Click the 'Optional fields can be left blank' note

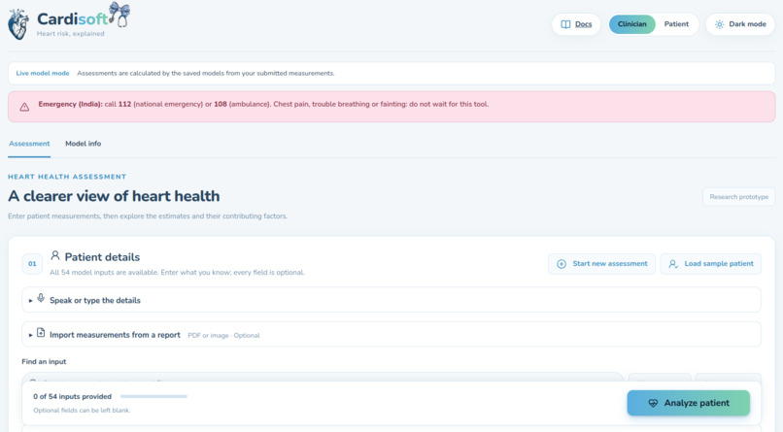(x=82, y=411)
